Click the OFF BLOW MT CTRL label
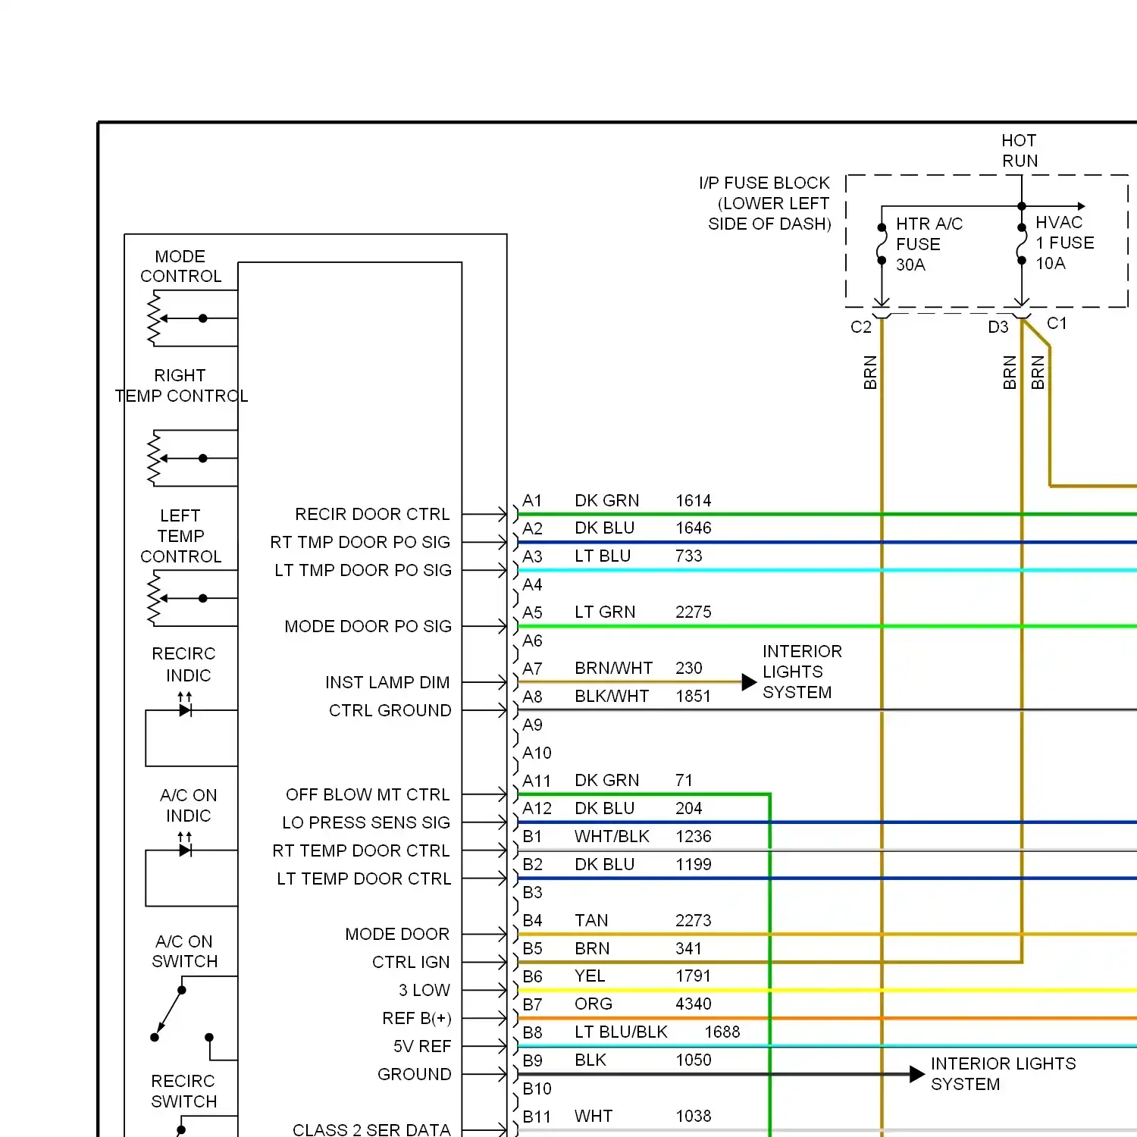This screenshot has height=1137, width=1137. tap(368, 795)
